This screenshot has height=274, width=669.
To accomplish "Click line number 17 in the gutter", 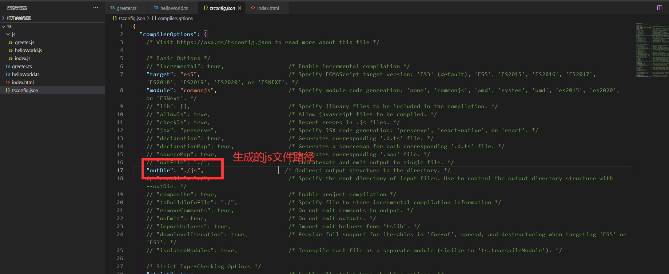I will 120,170.
